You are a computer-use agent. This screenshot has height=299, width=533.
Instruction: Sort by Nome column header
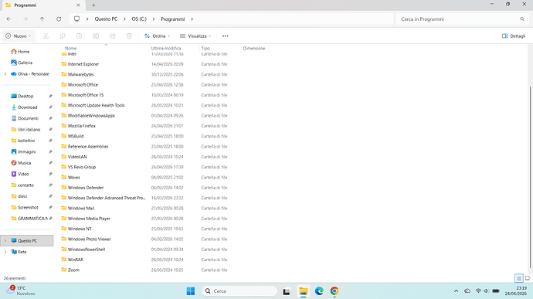point(71,49)
